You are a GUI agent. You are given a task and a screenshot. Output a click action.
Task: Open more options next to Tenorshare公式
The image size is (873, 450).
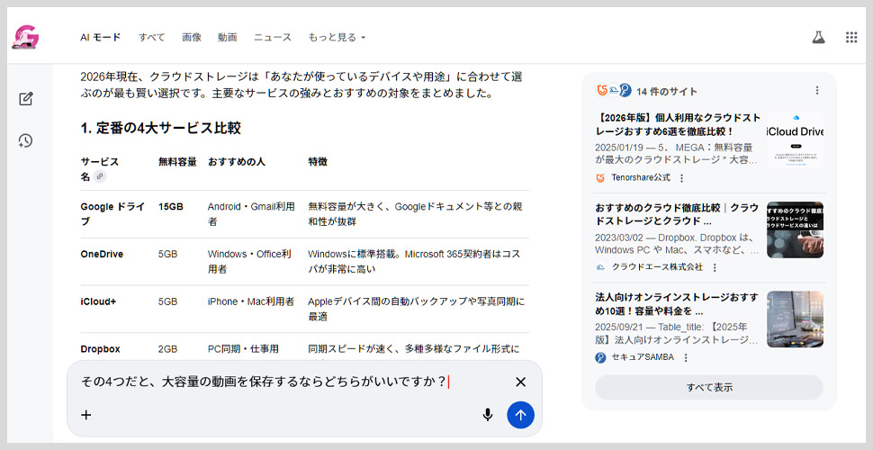click(682, 178)
